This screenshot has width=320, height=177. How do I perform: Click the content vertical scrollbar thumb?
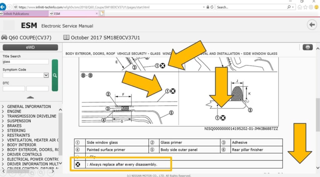point(318,115)
